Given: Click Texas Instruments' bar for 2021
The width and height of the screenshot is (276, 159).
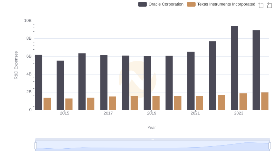Looking at the screenshot, I should (x=200, y=103).
